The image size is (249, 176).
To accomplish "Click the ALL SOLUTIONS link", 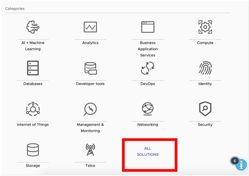I will pyautogui.click(x=148, y=151).
